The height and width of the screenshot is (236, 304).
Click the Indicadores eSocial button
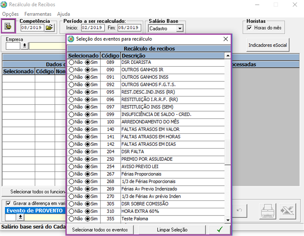point(268,45)
